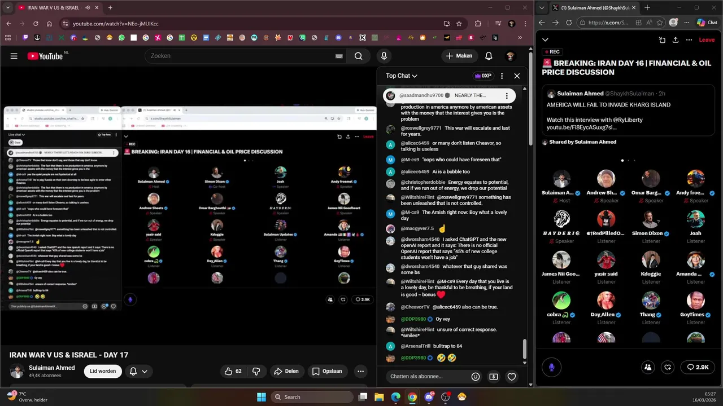Viewport: 723px width, 406px height.
Task: Open a new Chrome tab
Action: (x=110, y=8)
